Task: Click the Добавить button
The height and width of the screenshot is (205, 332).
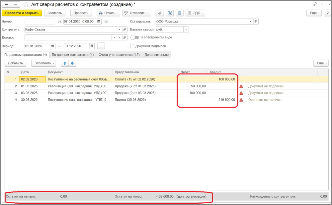Action: (x=15, y=63)
